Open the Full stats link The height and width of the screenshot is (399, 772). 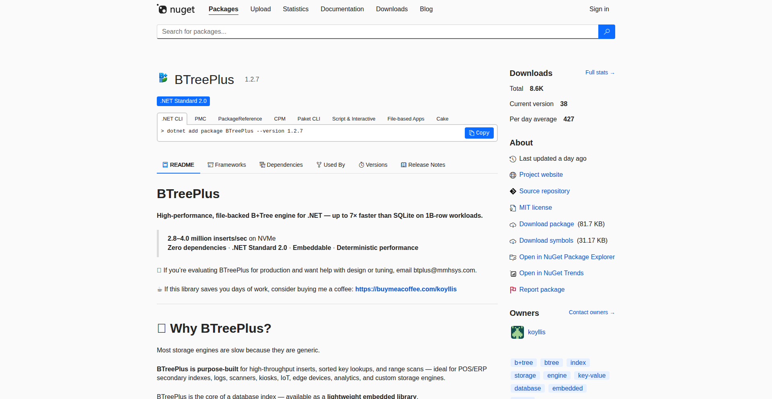pyautogui.click(x=600, y=72)
